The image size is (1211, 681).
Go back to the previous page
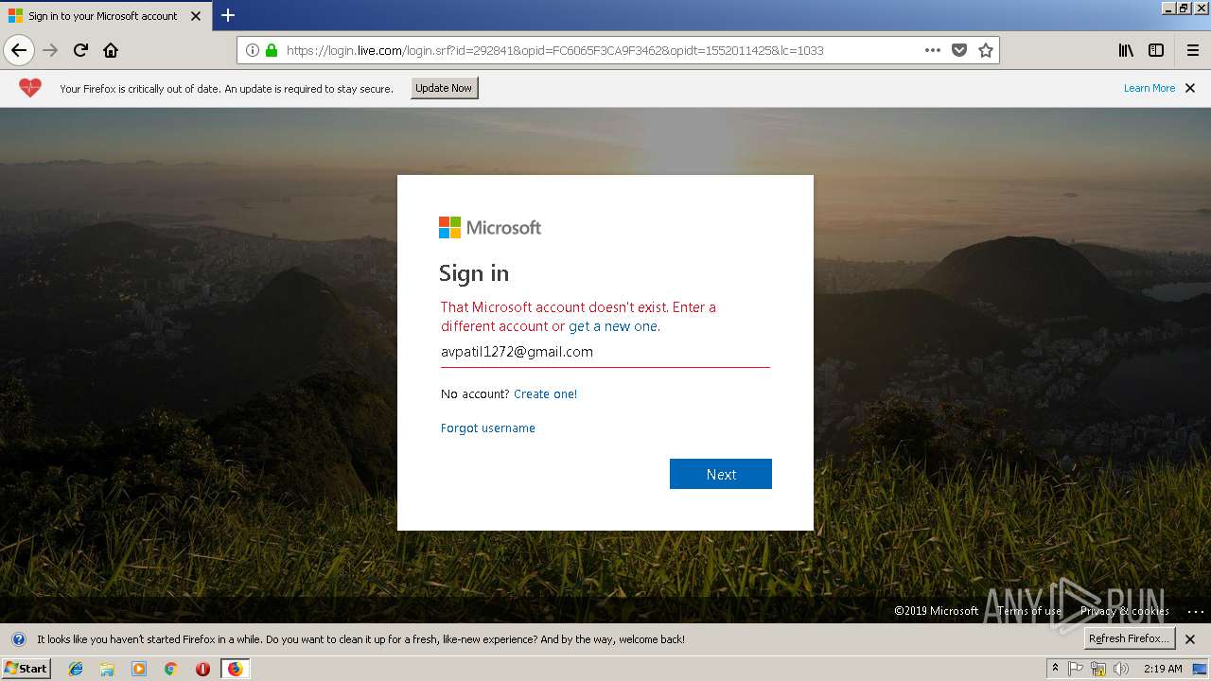pos(19,50)
